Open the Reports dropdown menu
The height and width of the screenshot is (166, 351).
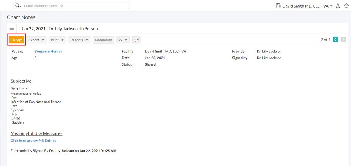click(x=79, y=40)
